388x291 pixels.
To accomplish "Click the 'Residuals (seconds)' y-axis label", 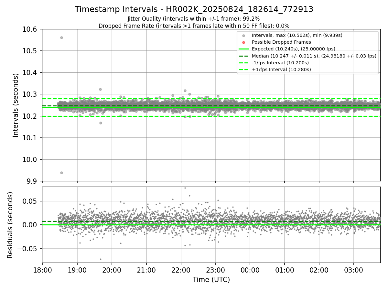I will click(10, 225).
